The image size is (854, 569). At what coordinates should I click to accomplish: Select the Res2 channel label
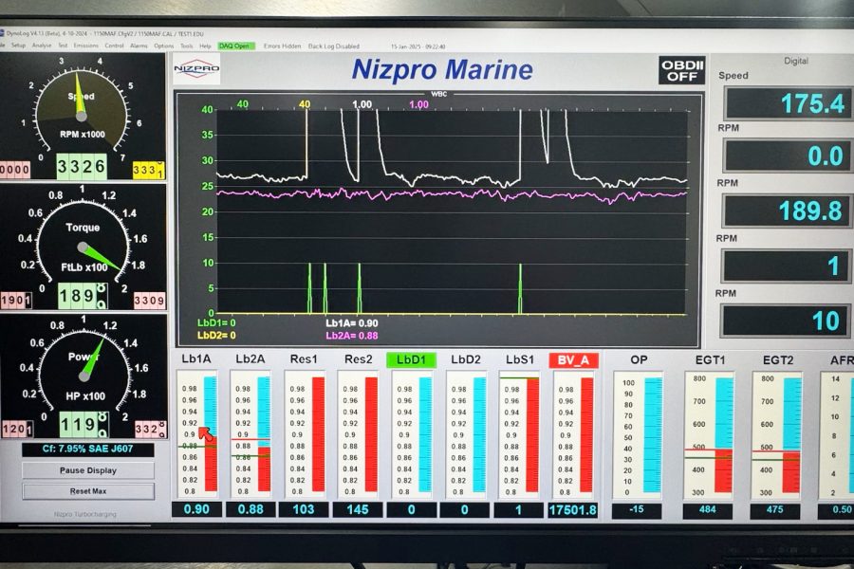point(358,359)
